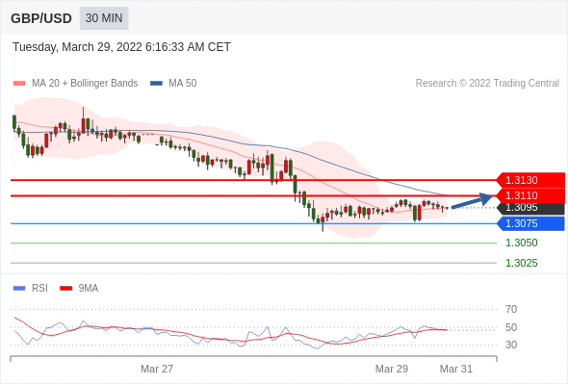This screenshot has width=568, height=385.
Task: Click the RSI 30 level label
Action: (x=511, y=345)
